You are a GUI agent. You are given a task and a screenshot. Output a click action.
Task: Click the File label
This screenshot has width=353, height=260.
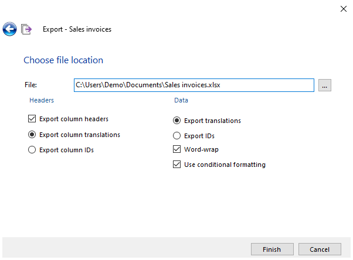[30, 85]
